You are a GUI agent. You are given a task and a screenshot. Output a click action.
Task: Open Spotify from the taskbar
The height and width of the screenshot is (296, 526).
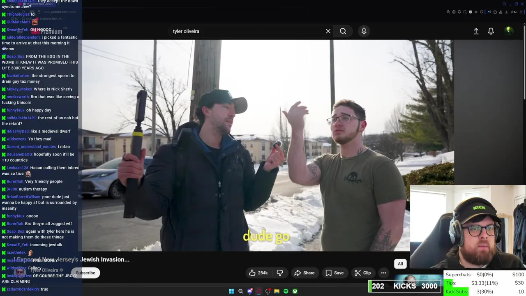286,291
